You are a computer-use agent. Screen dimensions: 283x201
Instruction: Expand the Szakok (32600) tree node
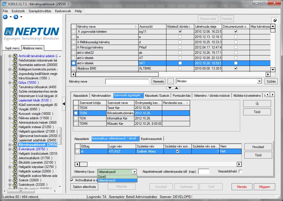coord(10,180)
